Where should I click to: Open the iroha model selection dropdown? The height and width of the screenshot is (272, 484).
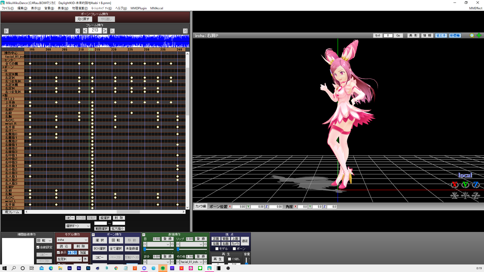[x=72, y=240]
